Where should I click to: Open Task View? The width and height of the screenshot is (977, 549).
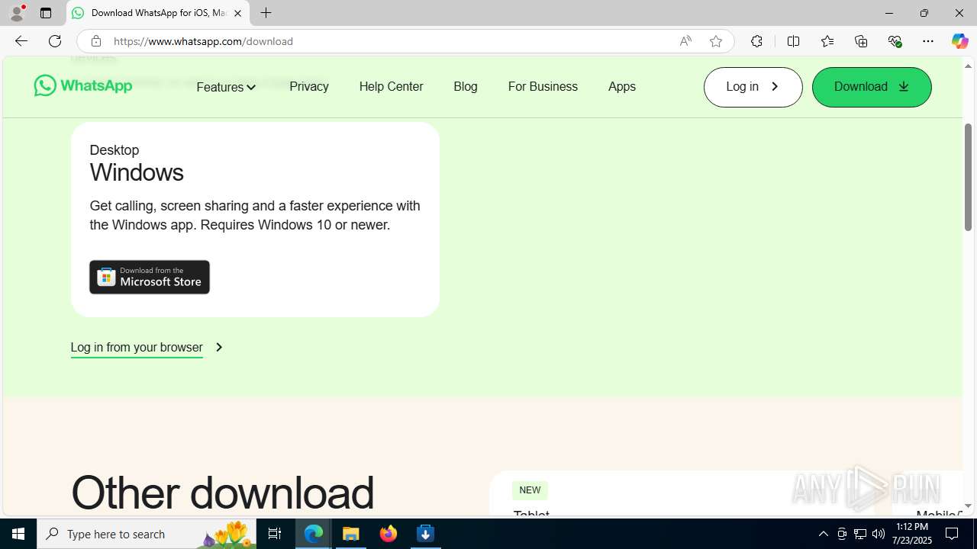275,534
